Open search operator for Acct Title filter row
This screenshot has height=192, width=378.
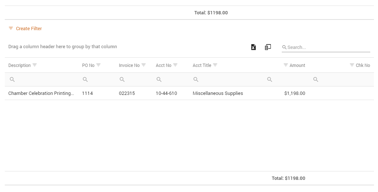point(196,79)
